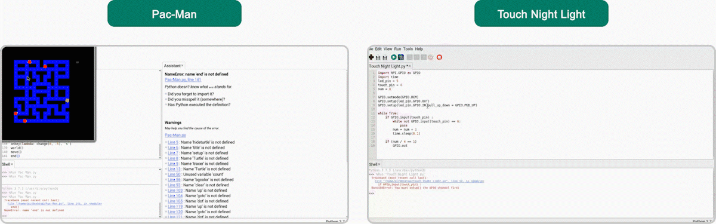
Task: Follow the Line 50 unused variable 'count' link
Action: [x=174, y=174]
